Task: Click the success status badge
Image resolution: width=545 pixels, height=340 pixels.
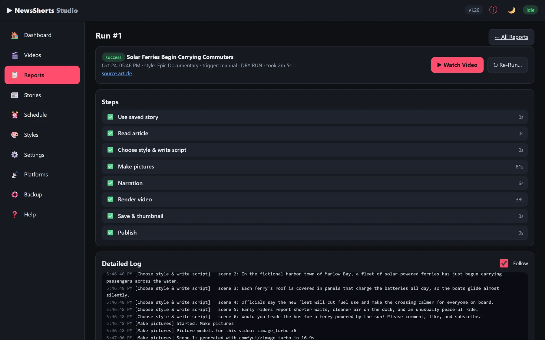Action: tap(113, 57)
